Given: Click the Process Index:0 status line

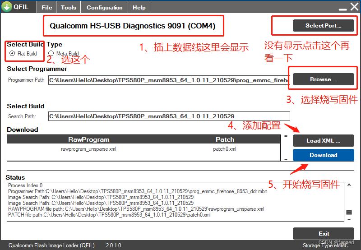Looking at the screenshot, I should coord(25,185).
